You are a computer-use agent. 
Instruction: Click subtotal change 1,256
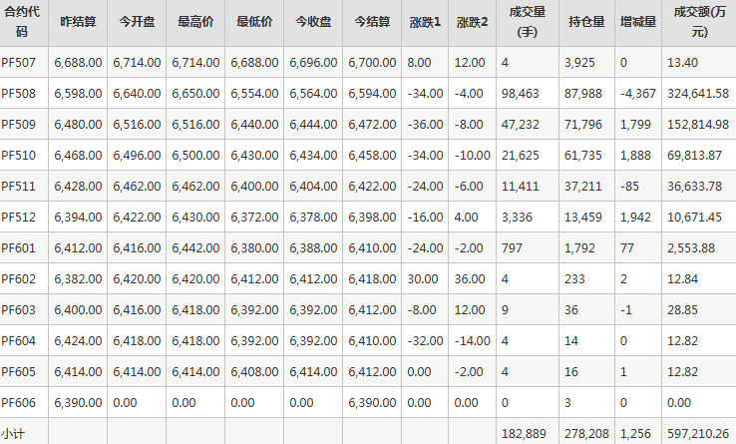coord(635,434)
